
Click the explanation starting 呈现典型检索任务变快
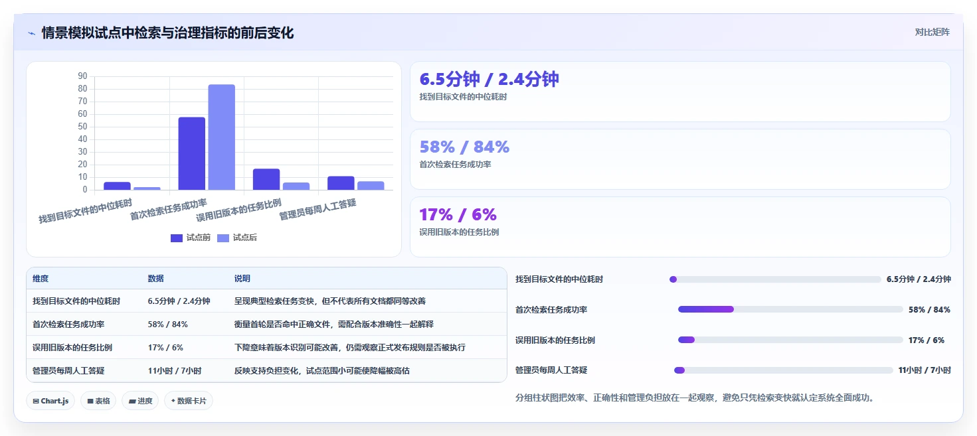click(330, 301)
